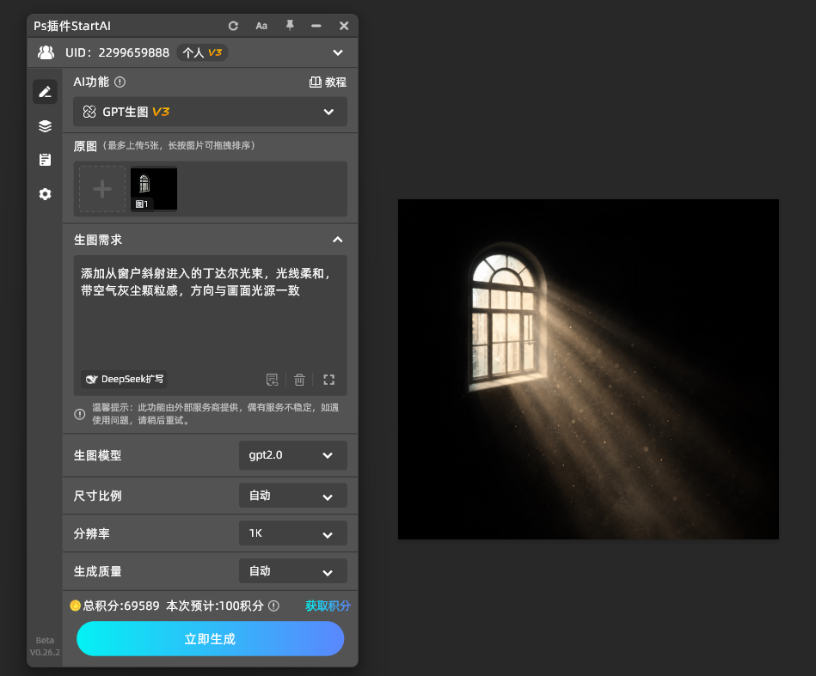Viewport: 816px width, 676px height.
Task: Open the GPT生图 function dropdown
Action: point(210,112)
